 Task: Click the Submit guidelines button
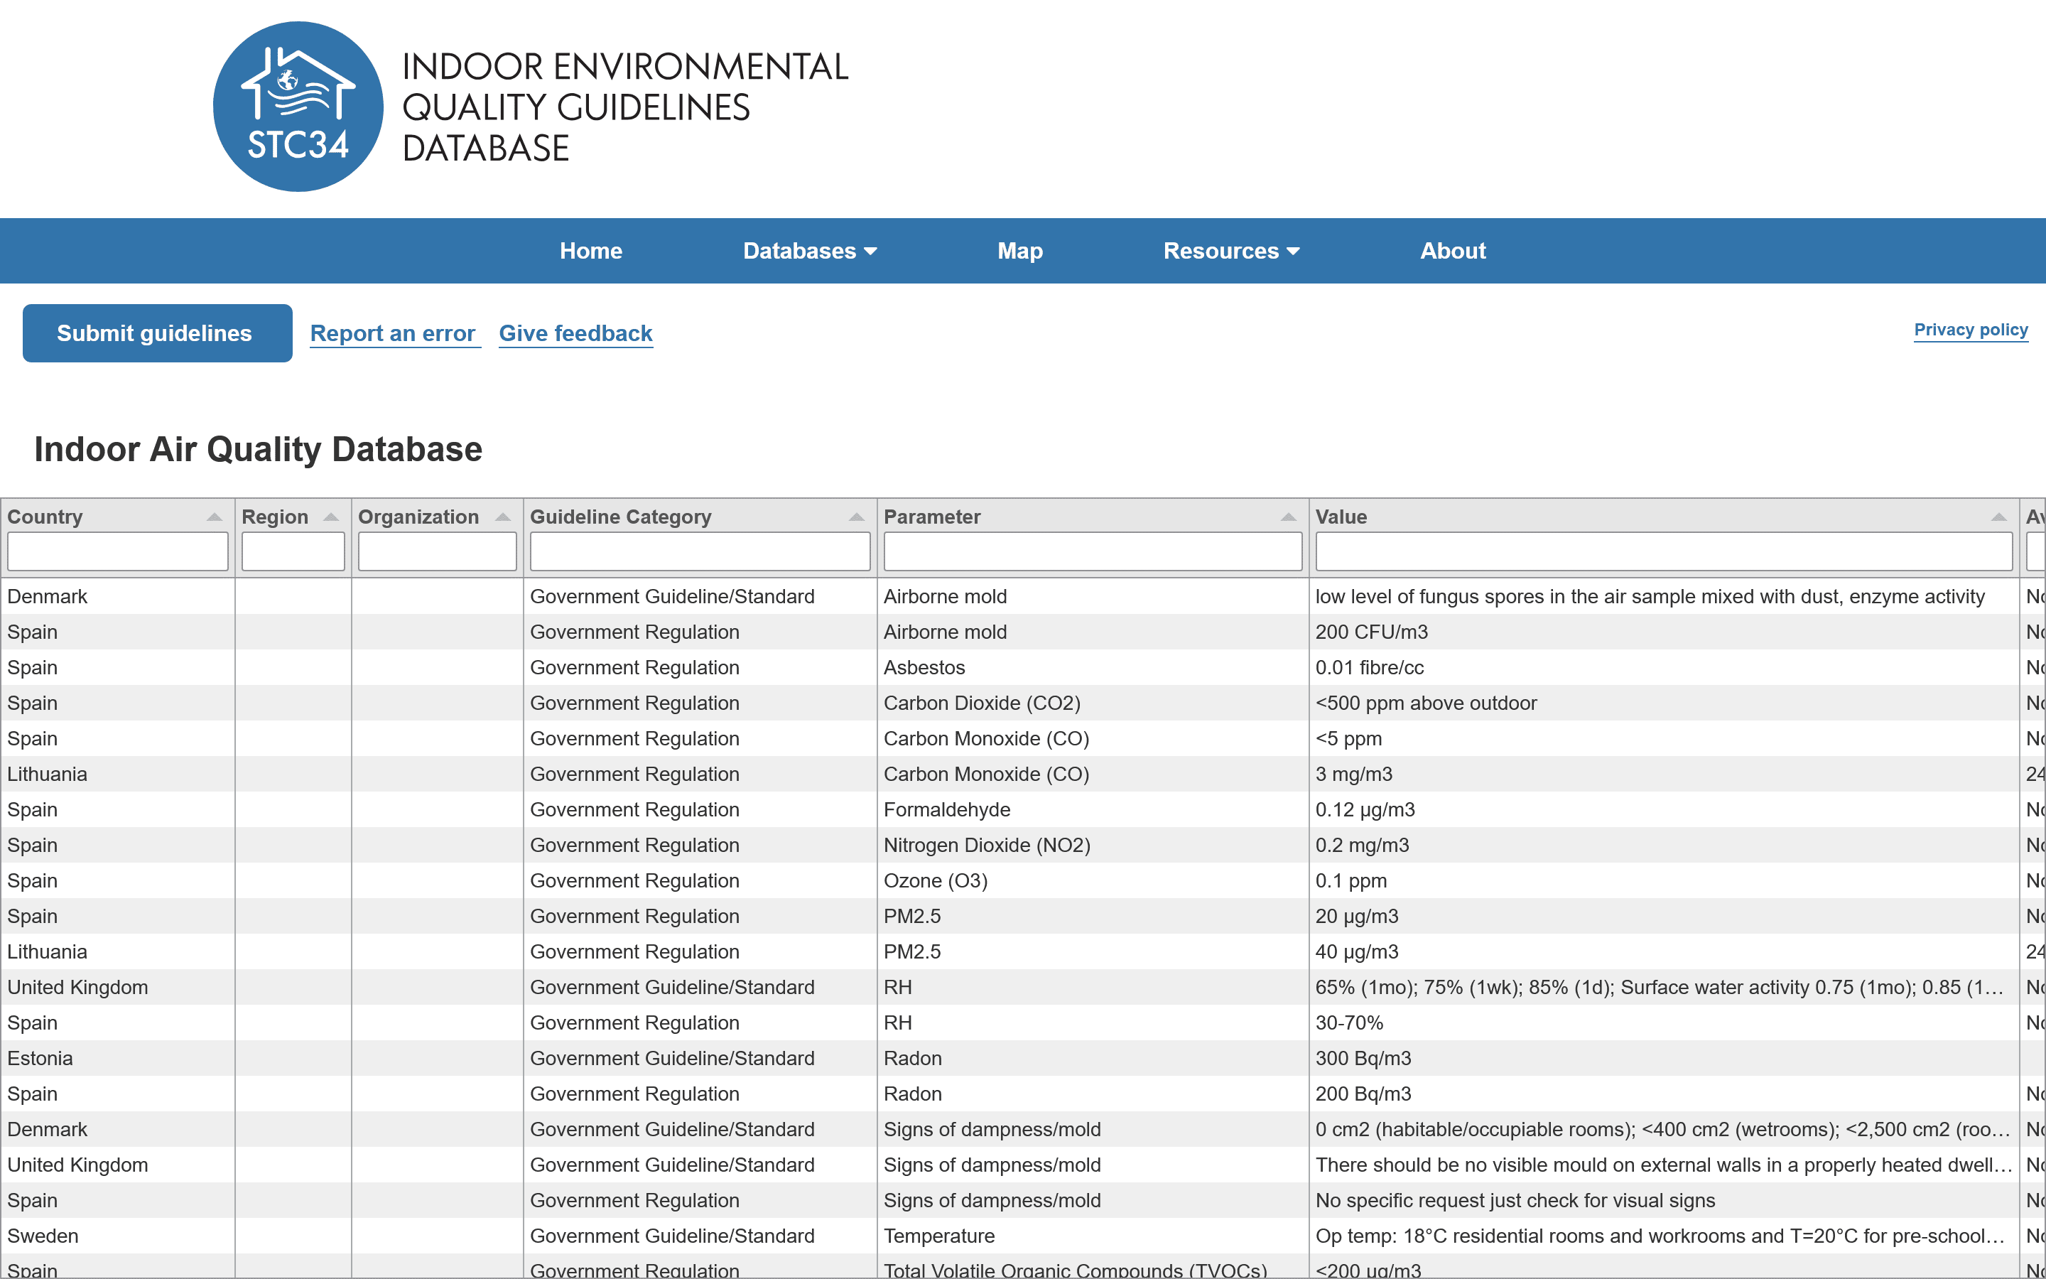(157, 333)
